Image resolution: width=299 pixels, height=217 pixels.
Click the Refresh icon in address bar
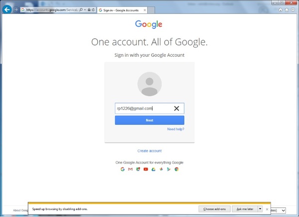pyautogui.click(x=93, y=9)
